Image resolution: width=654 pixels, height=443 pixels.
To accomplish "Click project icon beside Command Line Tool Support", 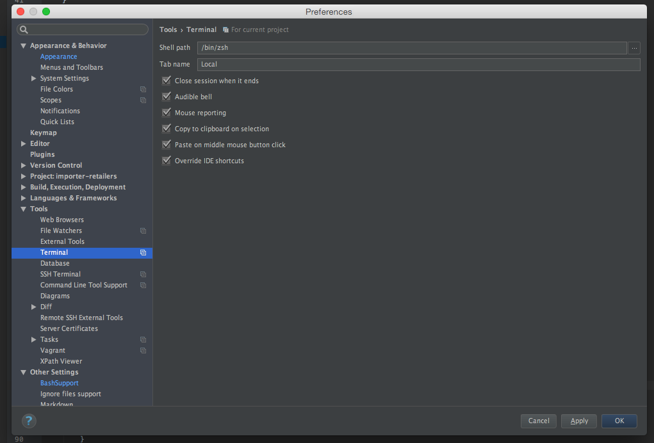I will (x=143, y=285).
